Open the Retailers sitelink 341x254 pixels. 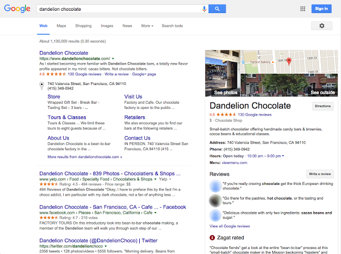(135, 117)
